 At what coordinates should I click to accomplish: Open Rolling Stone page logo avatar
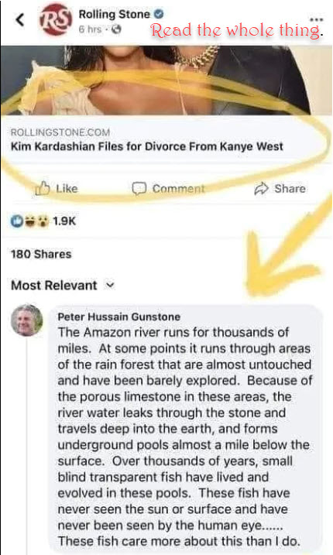pyautogui.click(x=56, y=19)
